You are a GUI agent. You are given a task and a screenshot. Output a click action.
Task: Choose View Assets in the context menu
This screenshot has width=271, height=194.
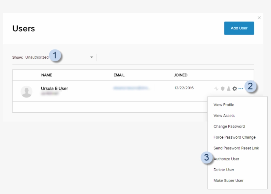point(224,116)
